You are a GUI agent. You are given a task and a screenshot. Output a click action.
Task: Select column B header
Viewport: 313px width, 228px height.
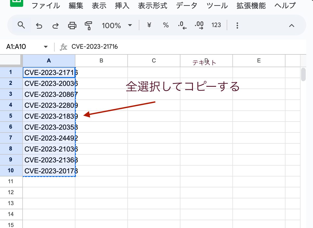(101, 60)
